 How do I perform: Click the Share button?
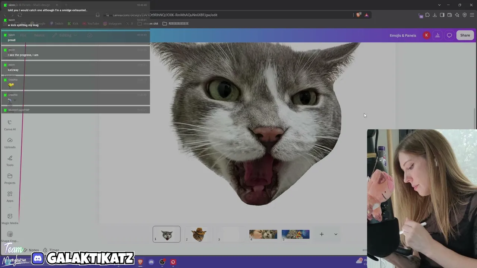click(465, 35)
